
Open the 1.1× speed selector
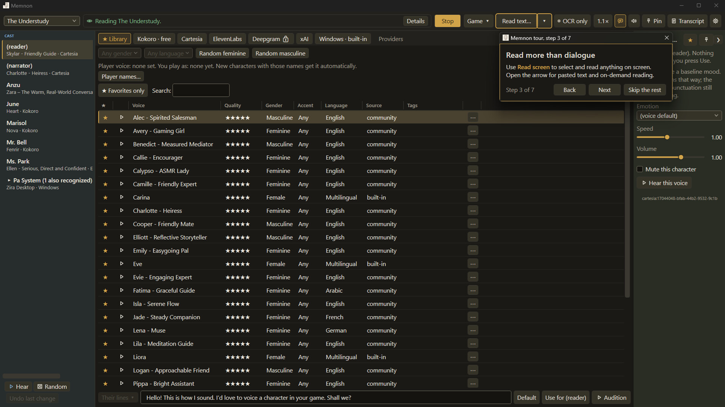coord(603,21)
